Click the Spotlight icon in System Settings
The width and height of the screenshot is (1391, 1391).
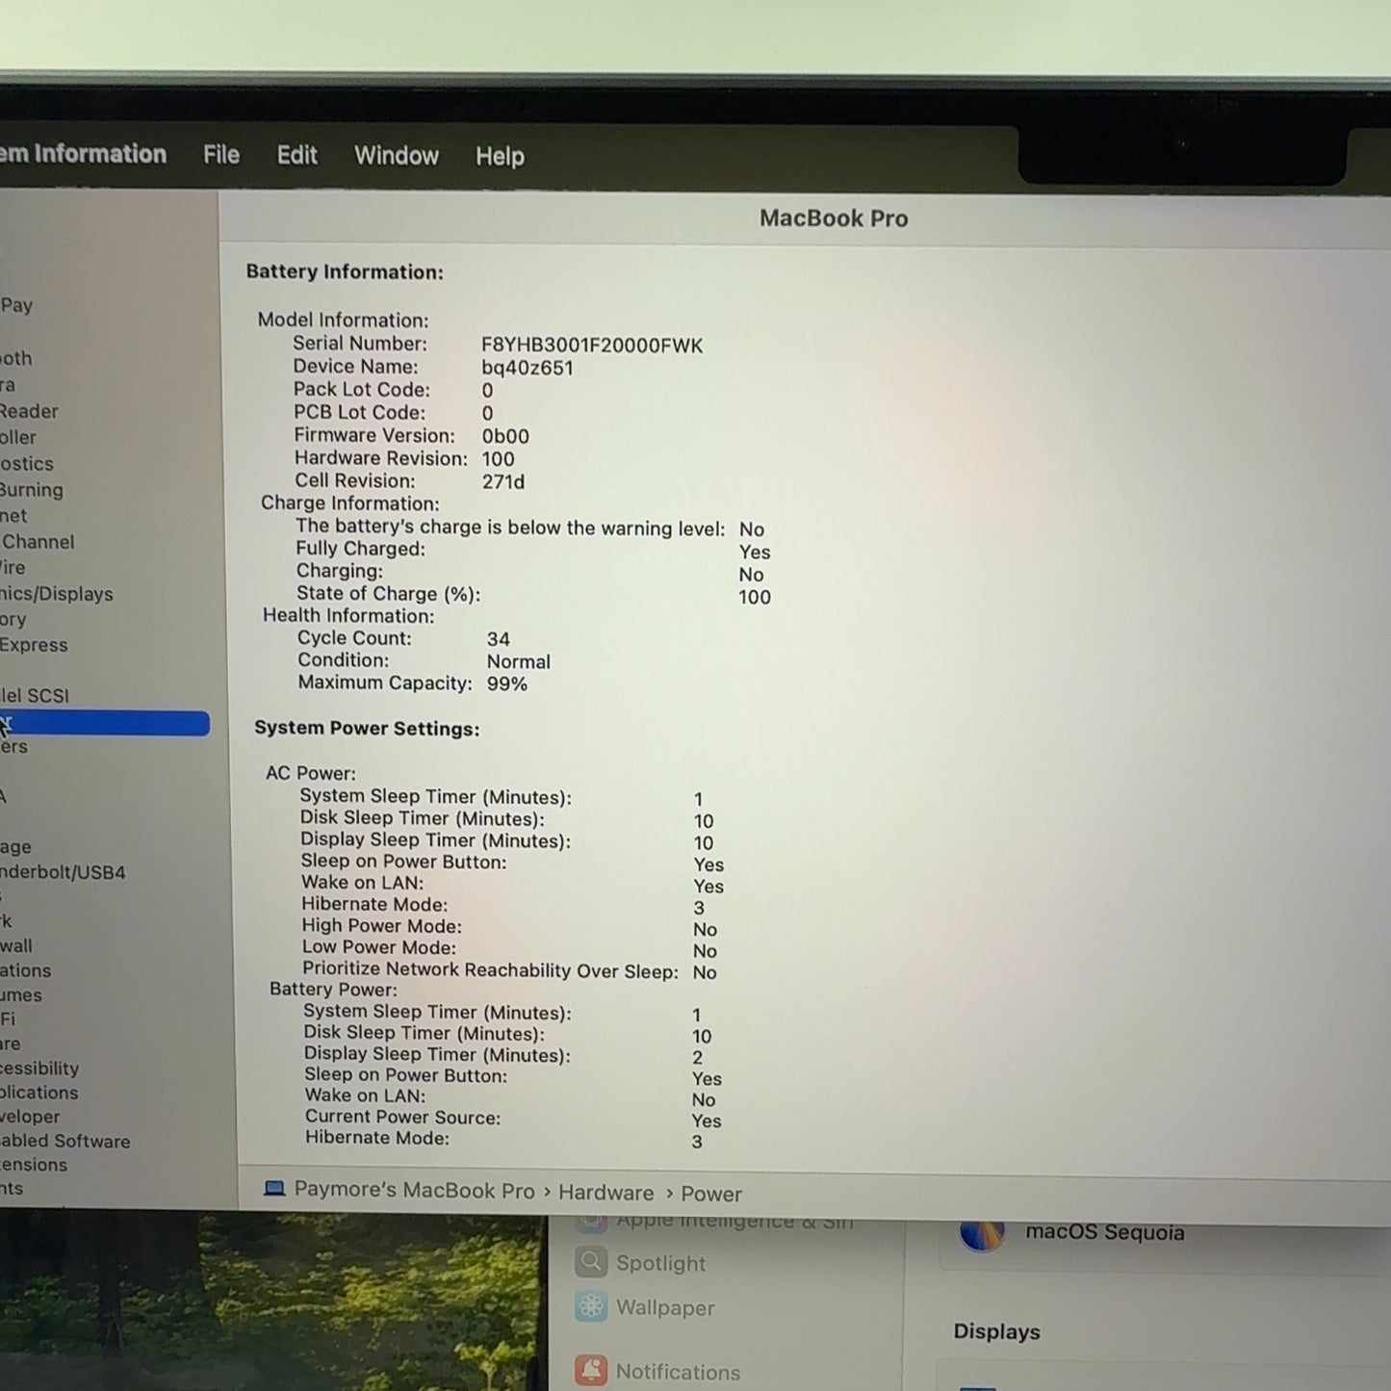[x=591, y=1262]
